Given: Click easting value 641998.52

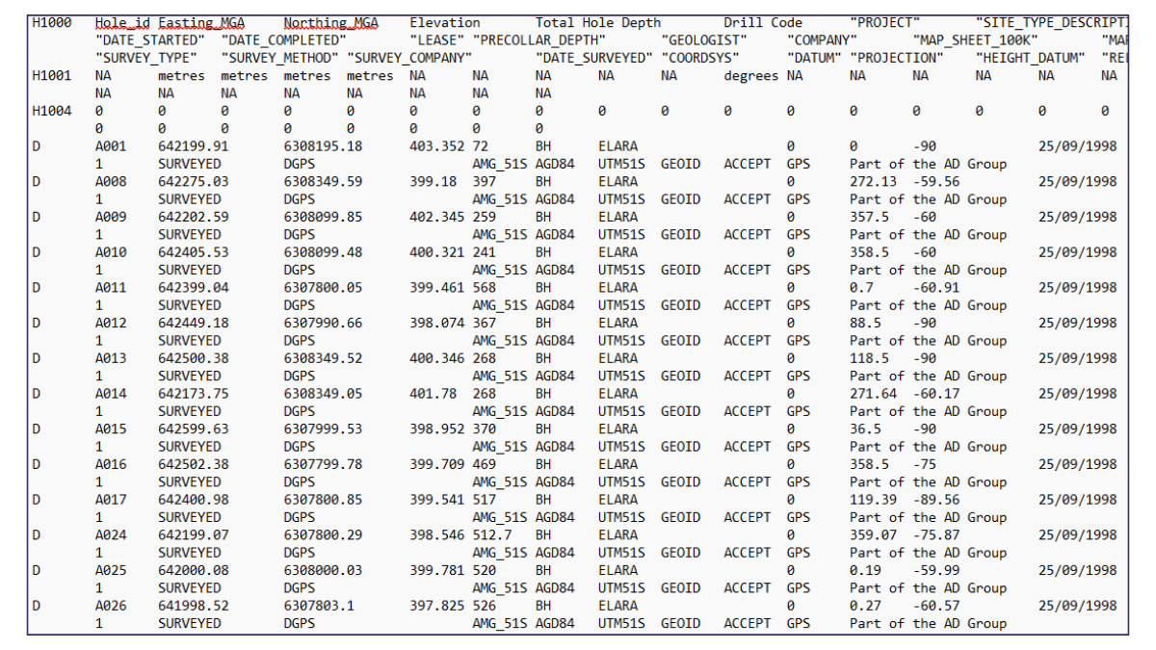Looking at the screenshot, I should tap(194, 606).
